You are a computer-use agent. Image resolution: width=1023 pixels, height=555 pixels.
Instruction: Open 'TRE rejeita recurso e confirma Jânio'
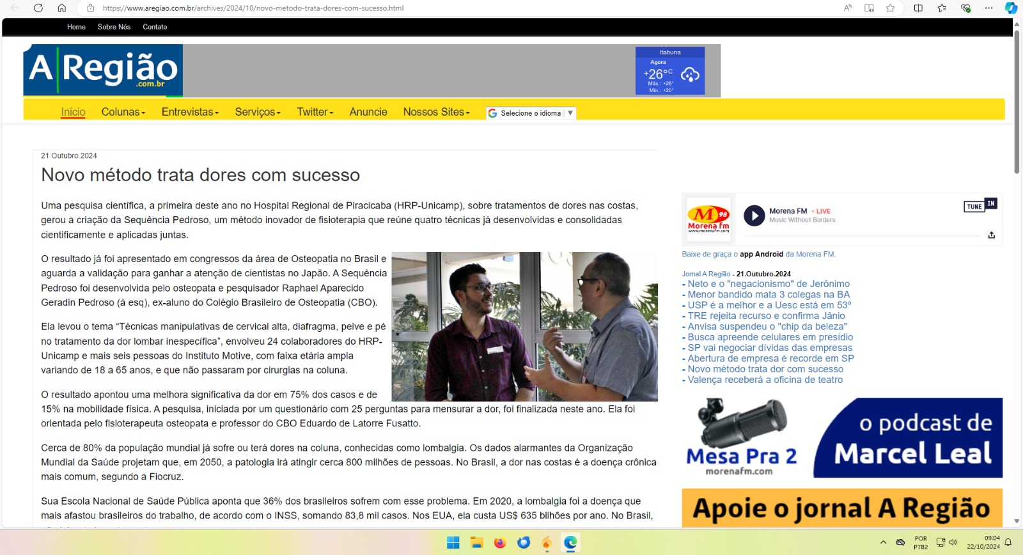(766, 316)
